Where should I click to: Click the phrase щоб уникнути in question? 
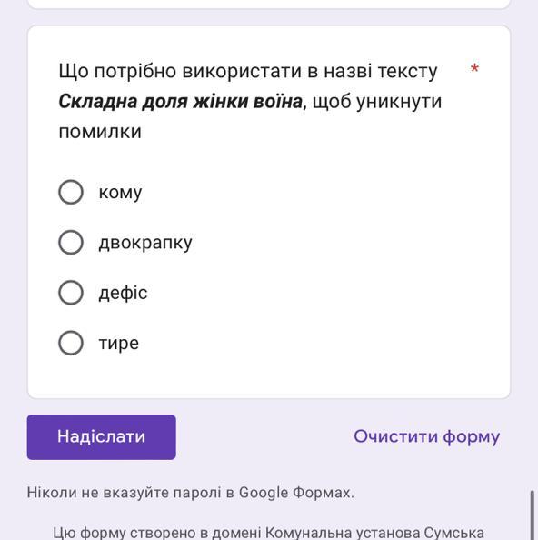pos(377,102)
